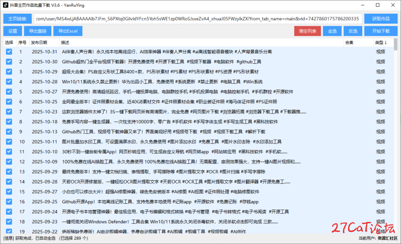Open the 设置 panel
Viewport: 401px width, 244px height.
click(13, 31)
